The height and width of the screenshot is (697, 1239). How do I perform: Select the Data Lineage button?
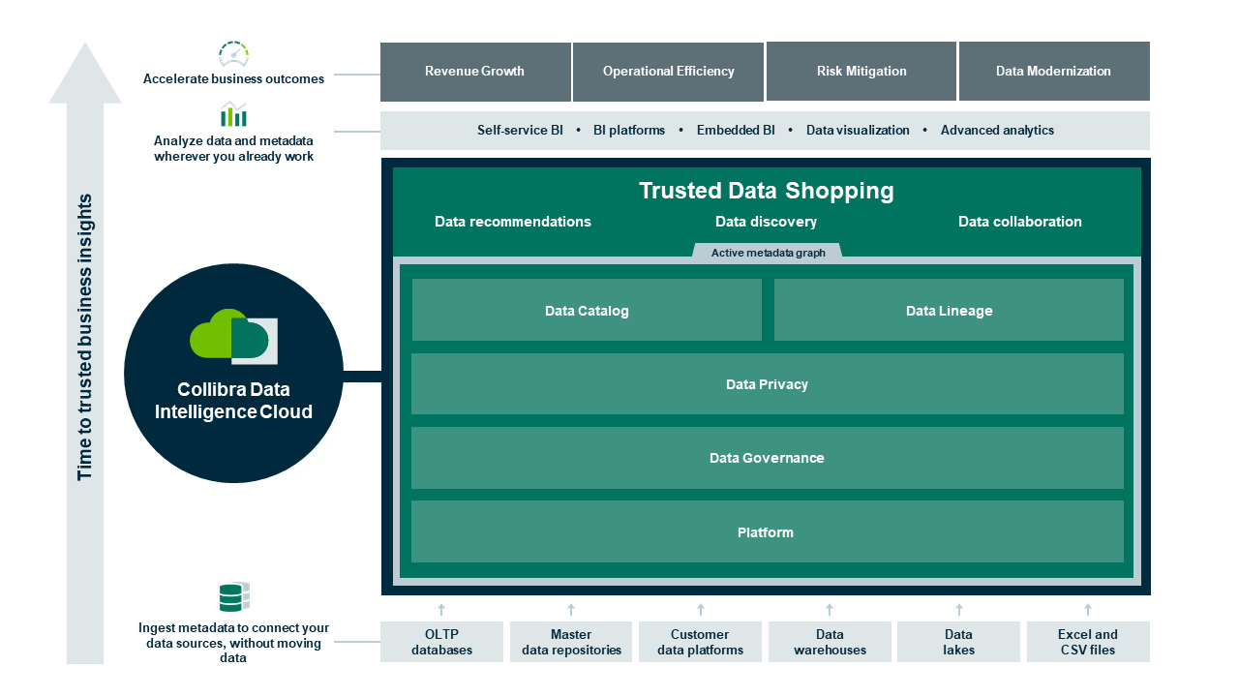point(949,310)
